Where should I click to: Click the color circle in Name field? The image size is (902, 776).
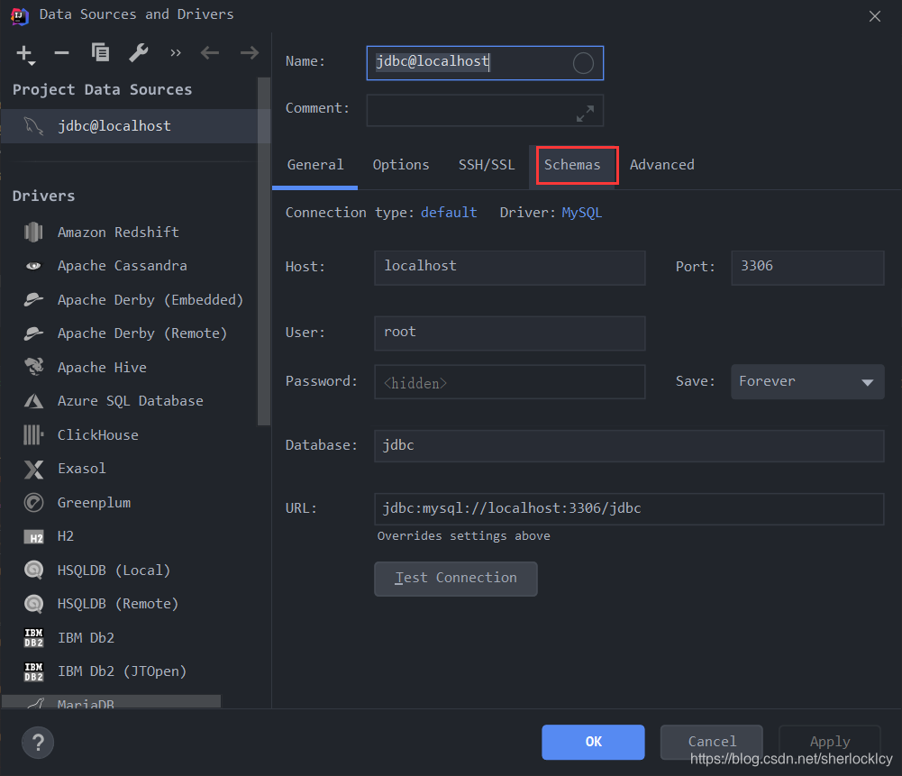[583, 63]
